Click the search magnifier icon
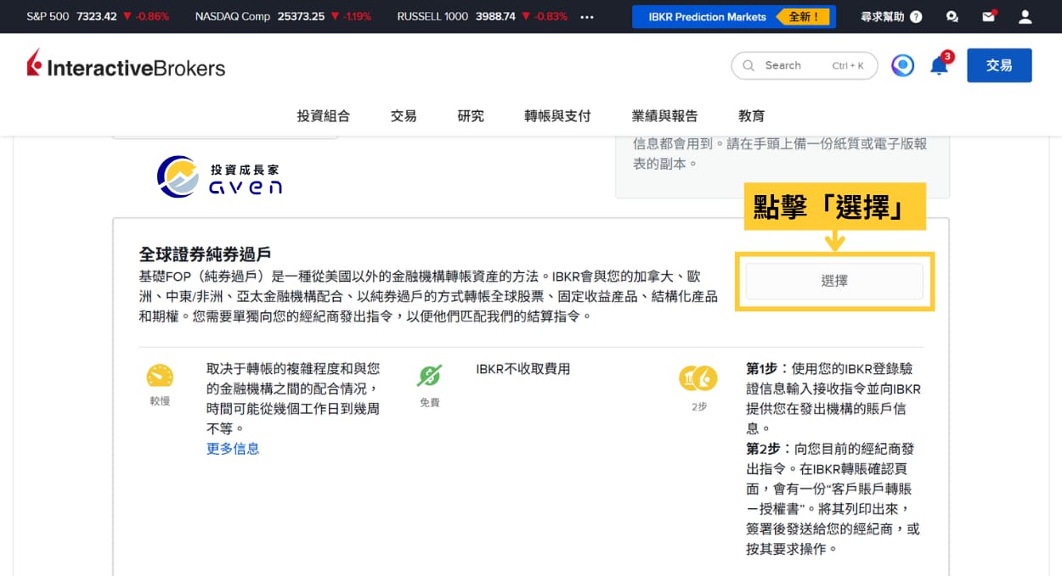 (748, 65)
